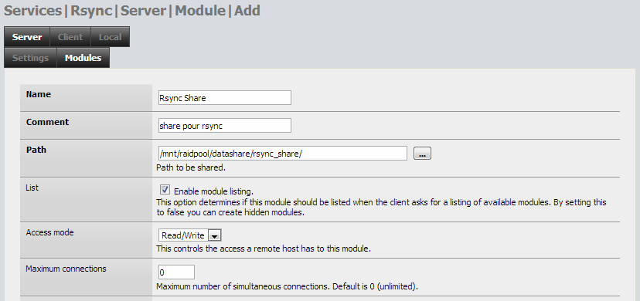Click the Enable module listing label
640x301 pixels.
[214, 191]
